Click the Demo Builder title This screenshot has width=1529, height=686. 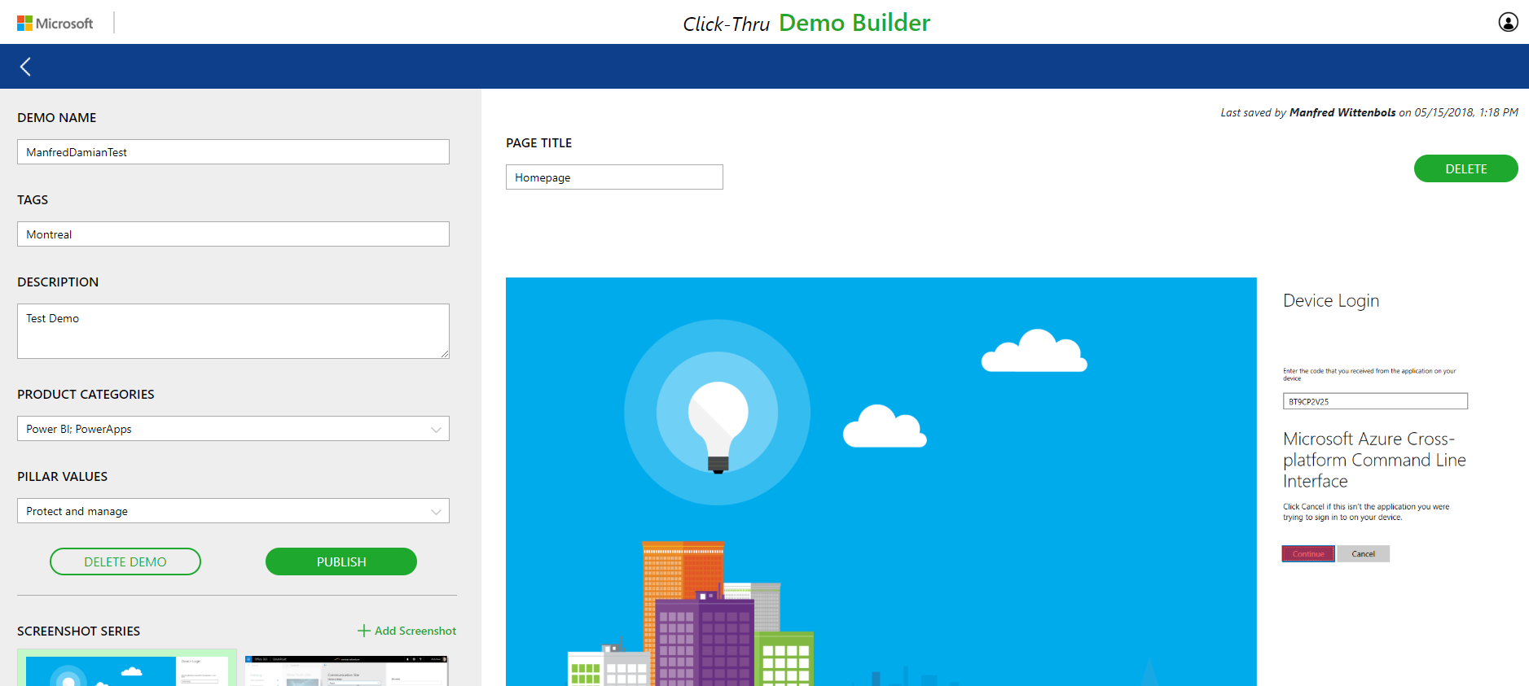[855, 23]
